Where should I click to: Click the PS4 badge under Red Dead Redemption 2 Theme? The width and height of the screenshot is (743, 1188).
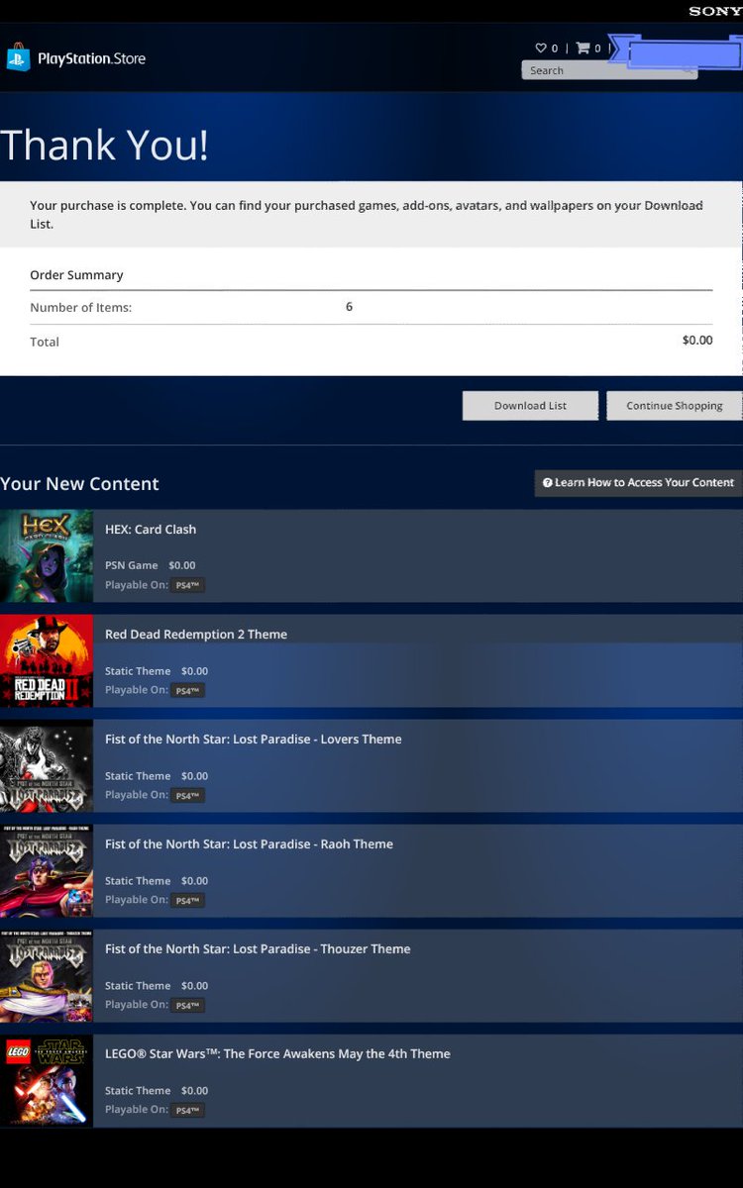pos(187,690)
